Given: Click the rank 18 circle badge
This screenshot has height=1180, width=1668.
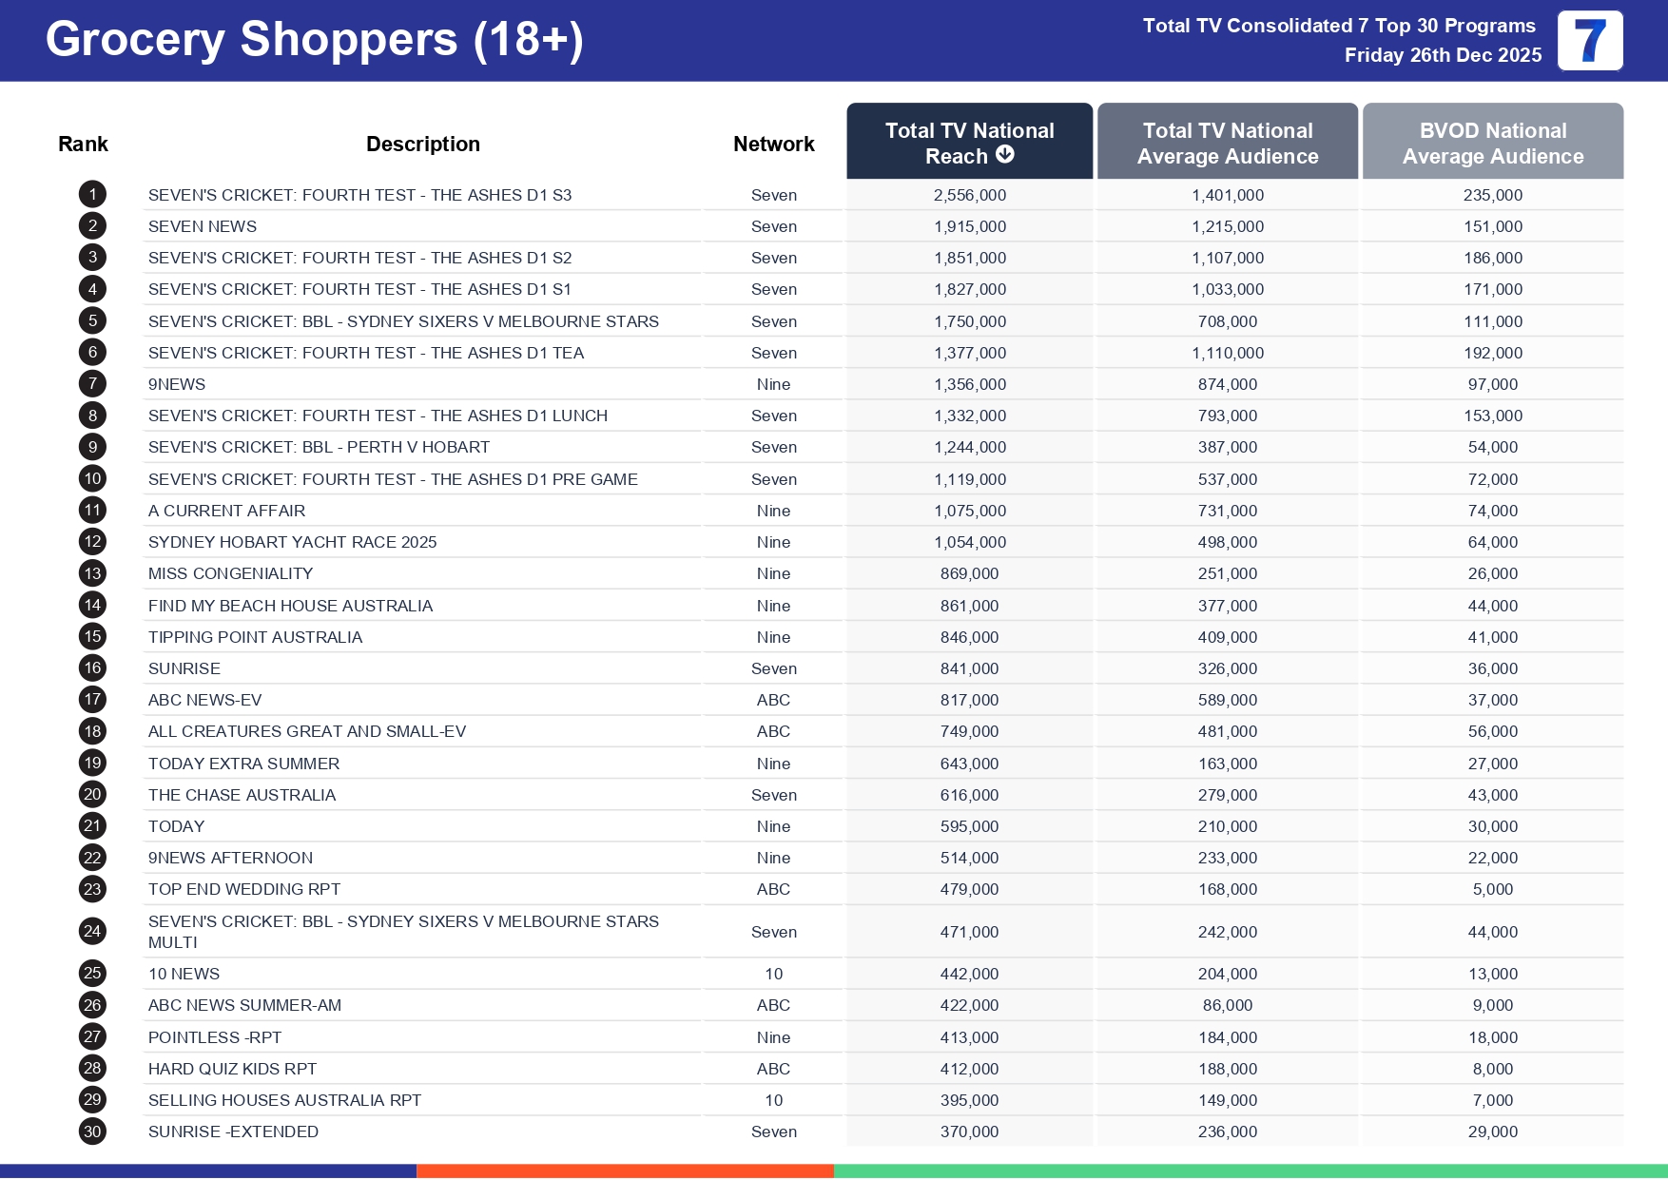Looking at the screenshot, I should (x=92, y=731).
